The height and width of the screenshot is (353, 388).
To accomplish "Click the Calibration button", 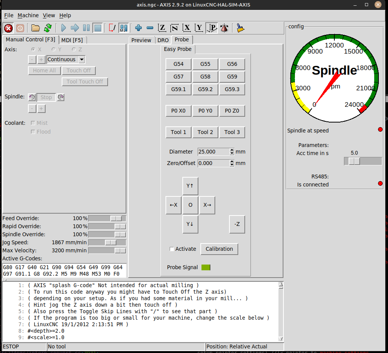I will tap(219, 249).
